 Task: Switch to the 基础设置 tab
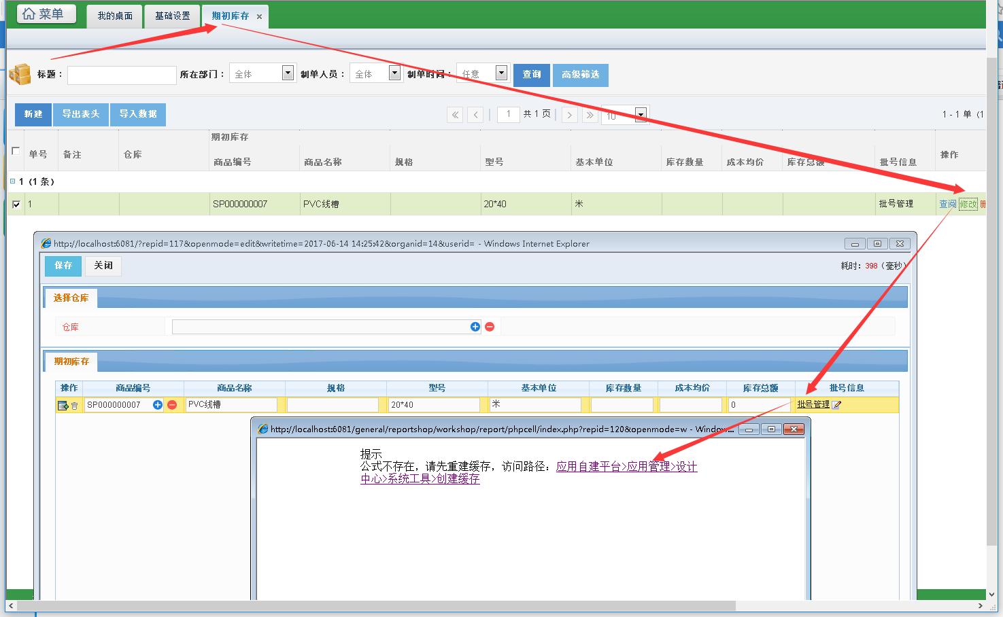pos(172,16)
